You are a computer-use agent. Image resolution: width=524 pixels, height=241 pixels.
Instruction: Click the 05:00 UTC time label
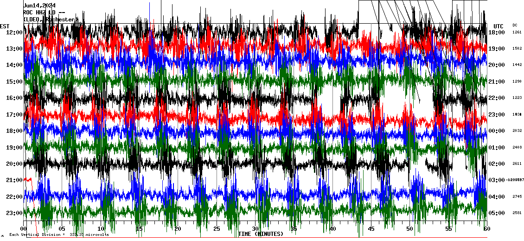(497, 213)
